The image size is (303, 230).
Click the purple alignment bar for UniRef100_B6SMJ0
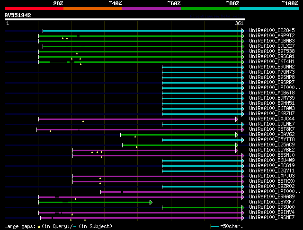coord(156,155)
